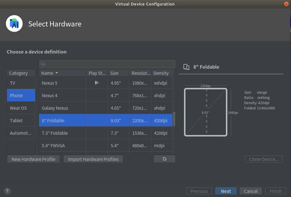Click New Hardware Profile button
This screenshot has width=291, height=197.
click(33, 159)
